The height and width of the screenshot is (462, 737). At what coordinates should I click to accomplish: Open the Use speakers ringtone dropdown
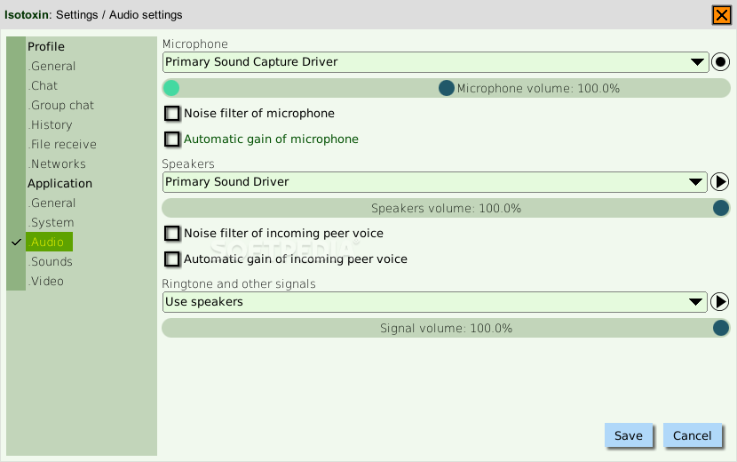click(434, 302)
